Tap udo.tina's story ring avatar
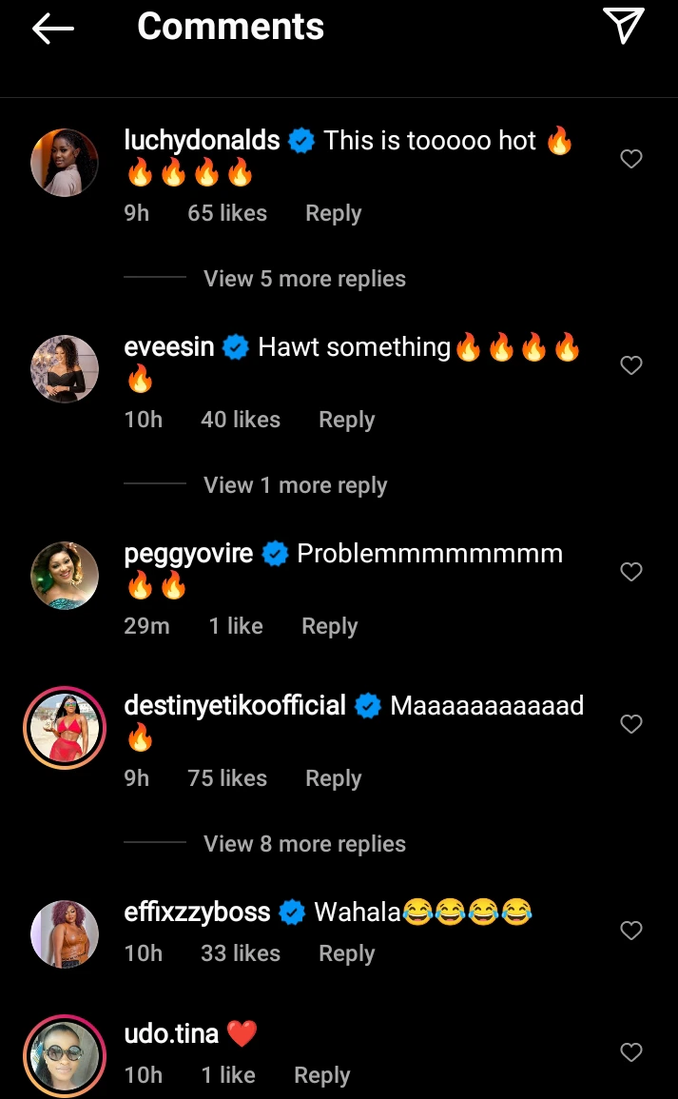 point(65,1056)
